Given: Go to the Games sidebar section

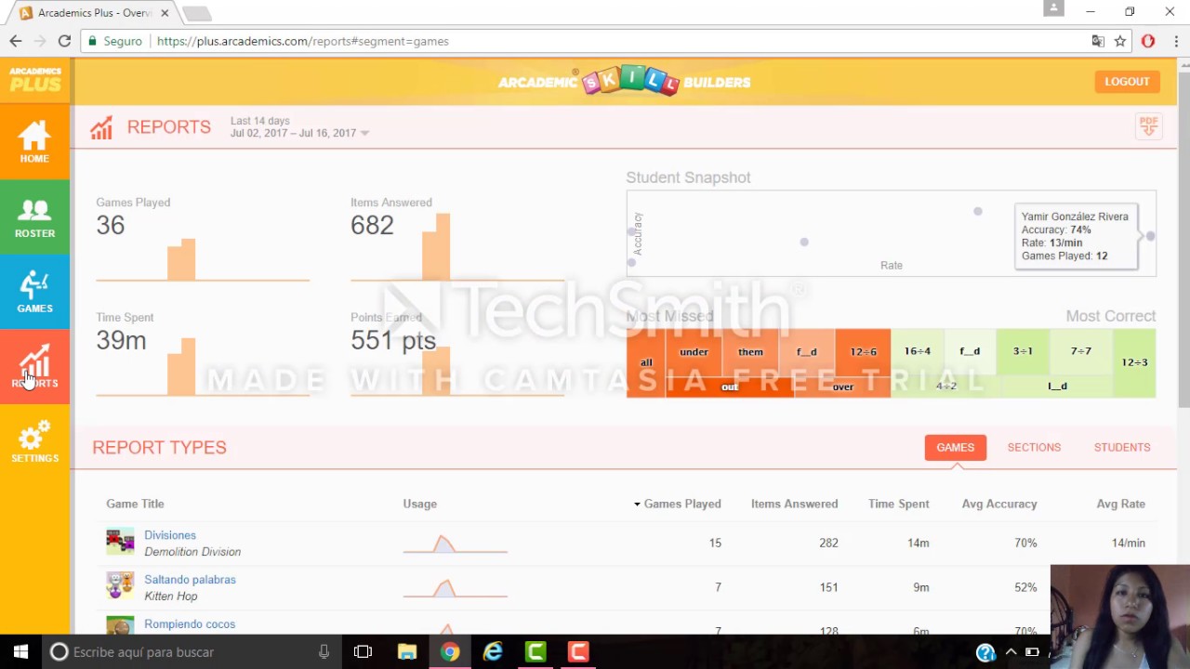Looking at the screenshot, I should [x=34, y=292].
